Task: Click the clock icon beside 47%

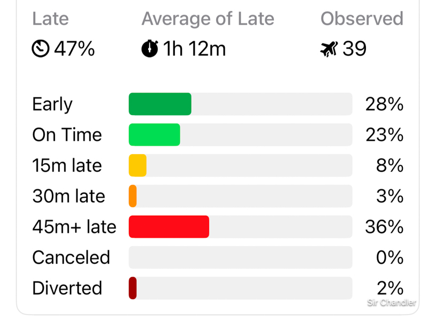Action: [x=40, y=49]
